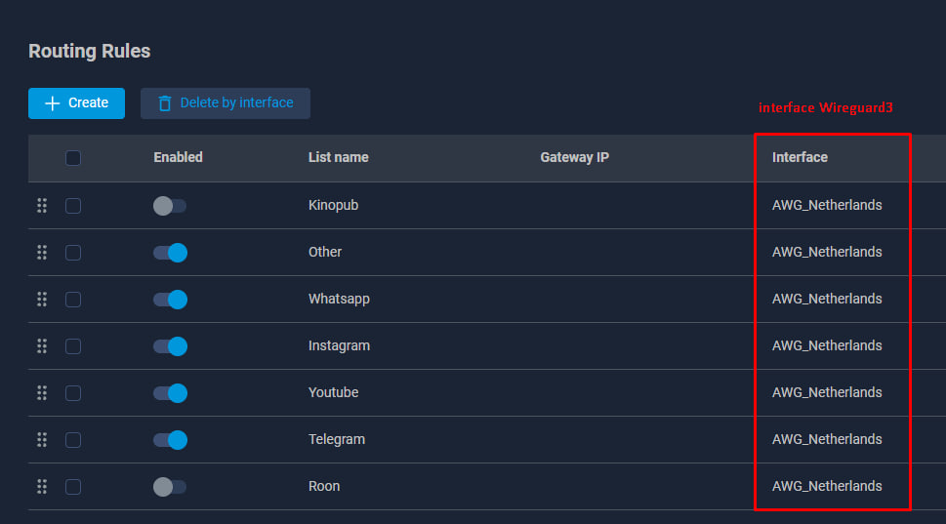
Task: Select the Telegram row checkbox
Action: click(73, 440)
